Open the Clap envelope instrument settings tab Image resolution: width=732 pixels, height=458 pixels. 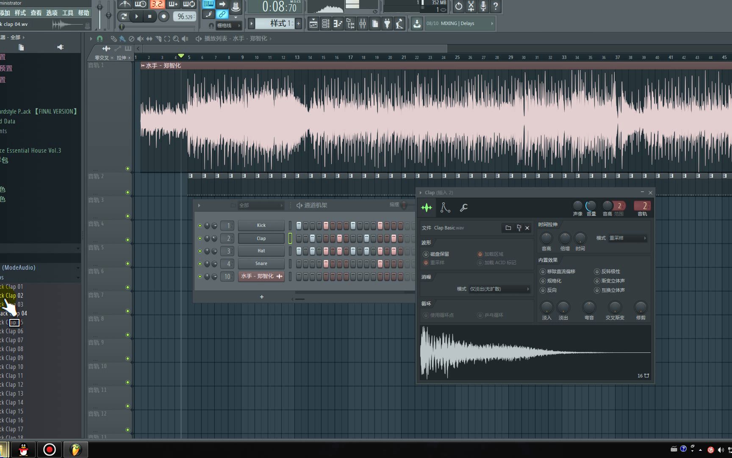point(445,207)
